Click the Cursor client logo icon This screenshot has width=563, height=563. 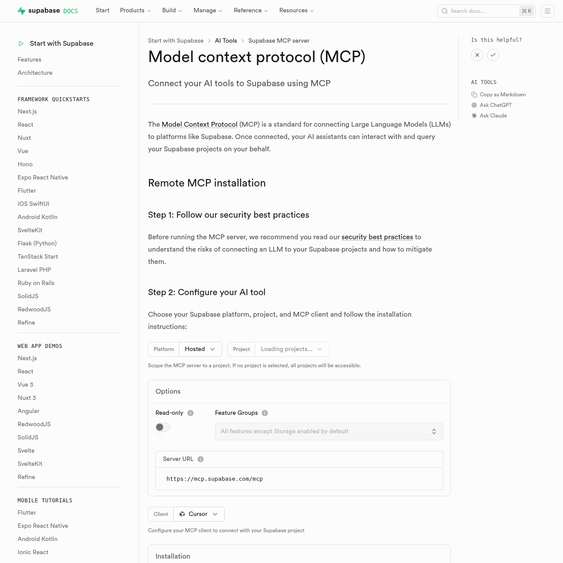coord(182,514)
